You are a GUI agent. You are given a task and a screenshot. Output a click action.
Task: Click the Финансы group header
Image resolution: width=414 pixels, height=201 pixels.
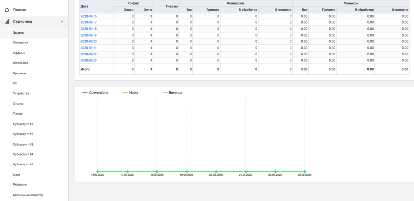point(351,3)
